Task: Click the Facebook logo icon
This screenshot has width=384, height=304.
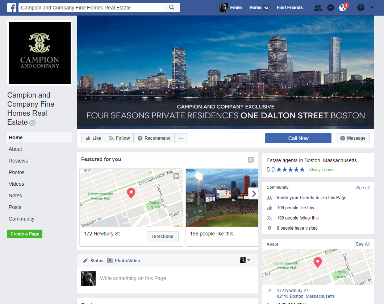Action: point(12,8)
